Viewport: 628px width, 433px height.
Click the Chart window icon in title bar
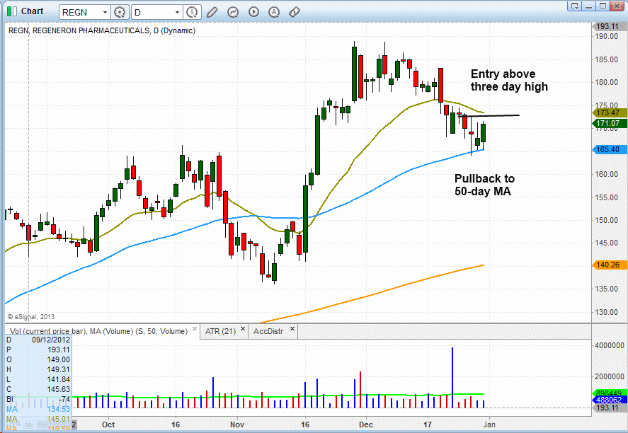coord(11,12)
